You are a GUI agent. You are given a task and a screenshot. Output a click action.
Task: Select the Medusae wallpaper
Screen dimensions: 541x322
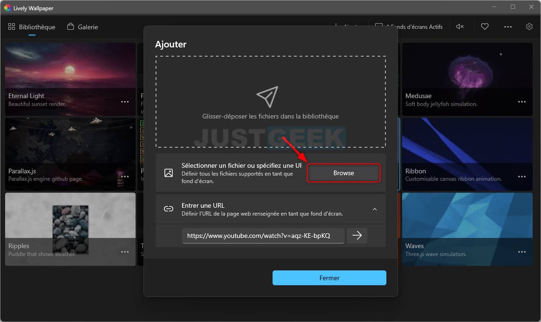pyautogui.click(x=467, y=79)
